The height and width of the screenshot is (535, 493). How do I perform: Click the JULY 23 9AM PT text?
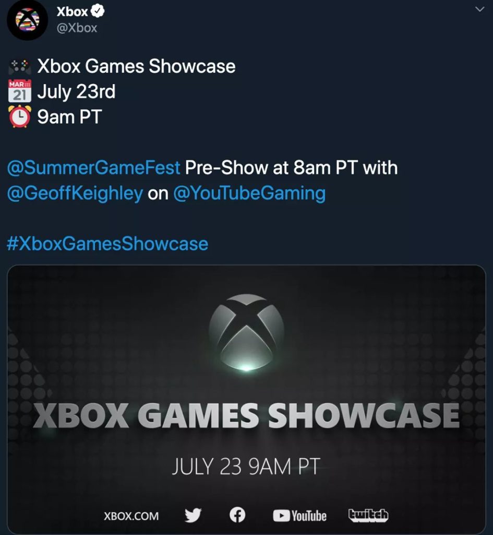[246, 467]
